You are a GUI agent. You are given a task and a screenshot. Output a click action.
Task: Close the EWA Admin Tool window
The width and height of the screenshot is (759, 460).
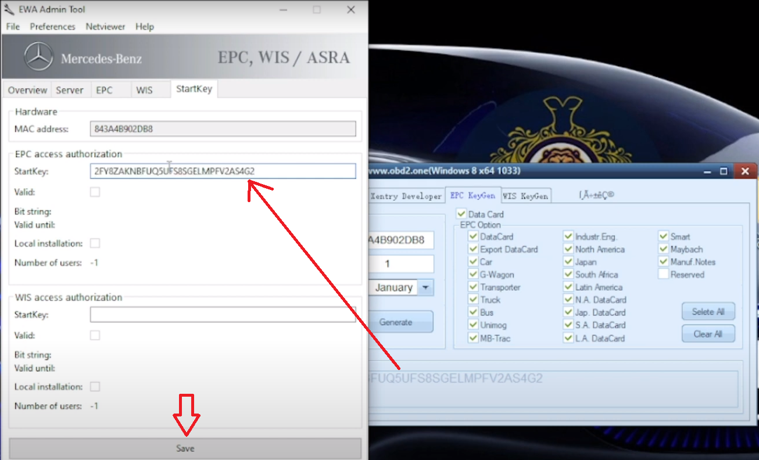pyautogui.click(x=351, y=9)
